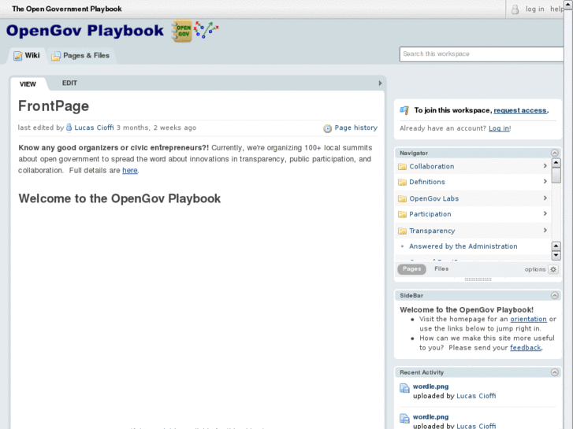Open the orientation link in SideBar
Image resolution: width=573 pixels, height=429 pixels.
tap(528, 319)
